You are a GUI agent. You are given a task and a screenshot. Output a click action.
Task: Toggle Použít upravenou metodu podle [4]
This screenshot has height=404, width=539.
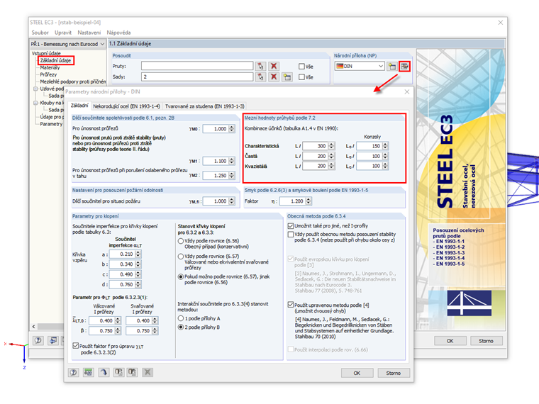[x=291, y=305]
